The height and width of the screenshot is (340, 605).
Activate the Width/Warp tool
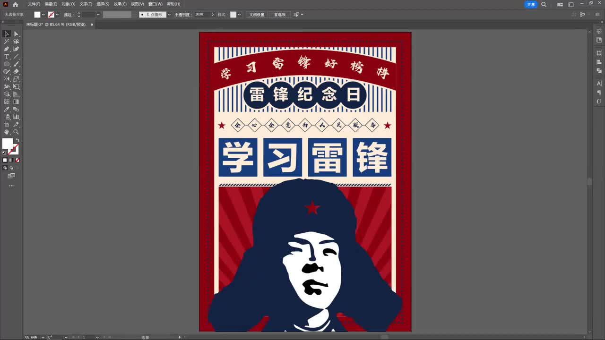coord(7,87)
